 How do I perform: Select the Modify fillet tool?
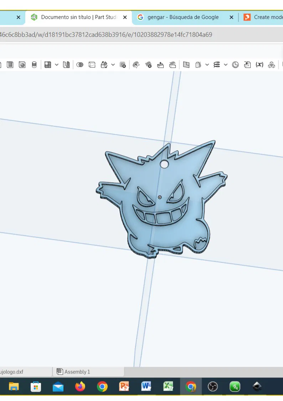click(136, 65)
